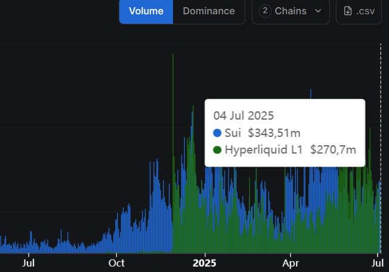Click the circled 2 chains count badge
The width and height of the screenshot is (389, 272).
point(265,11)
